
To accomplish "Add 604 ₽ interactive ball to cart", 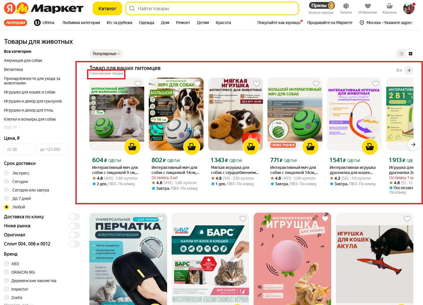I will point(132,147).
